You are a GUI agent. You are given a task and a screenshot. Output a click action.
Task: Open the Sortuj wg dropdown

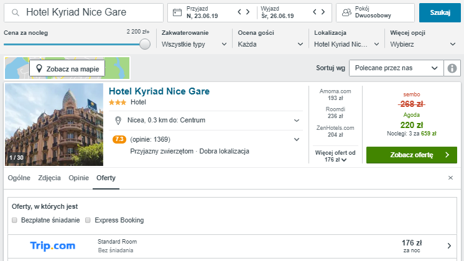point(396,68)
